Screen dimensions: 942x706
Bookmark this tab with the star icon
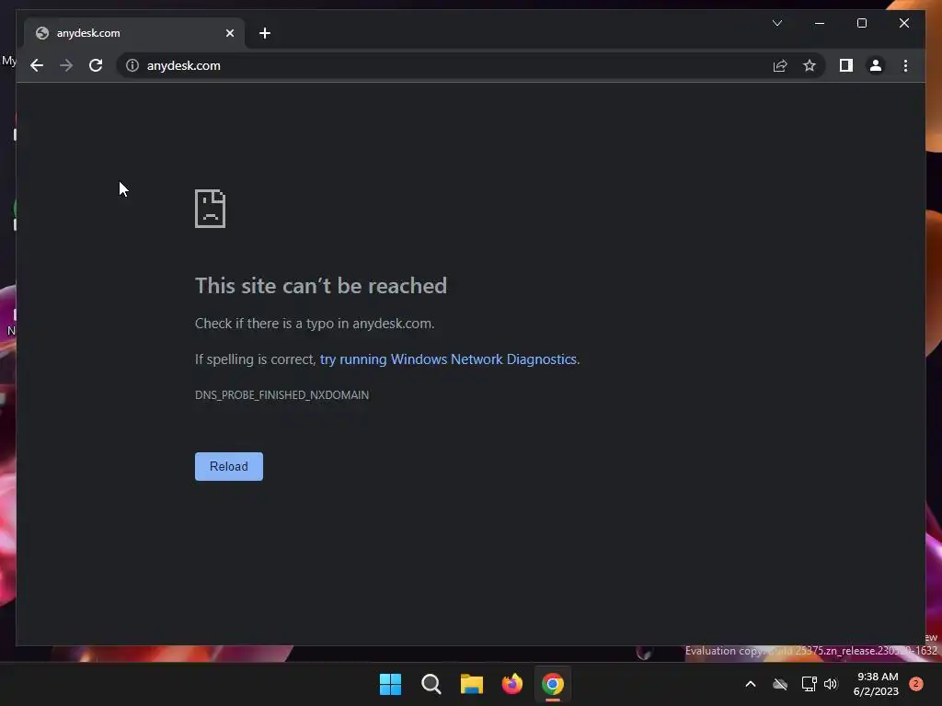(x=810, y=65)
